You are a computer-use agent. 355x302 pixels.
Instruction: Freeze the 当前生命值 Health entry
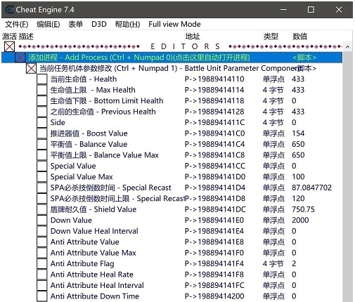coord(42,79)
